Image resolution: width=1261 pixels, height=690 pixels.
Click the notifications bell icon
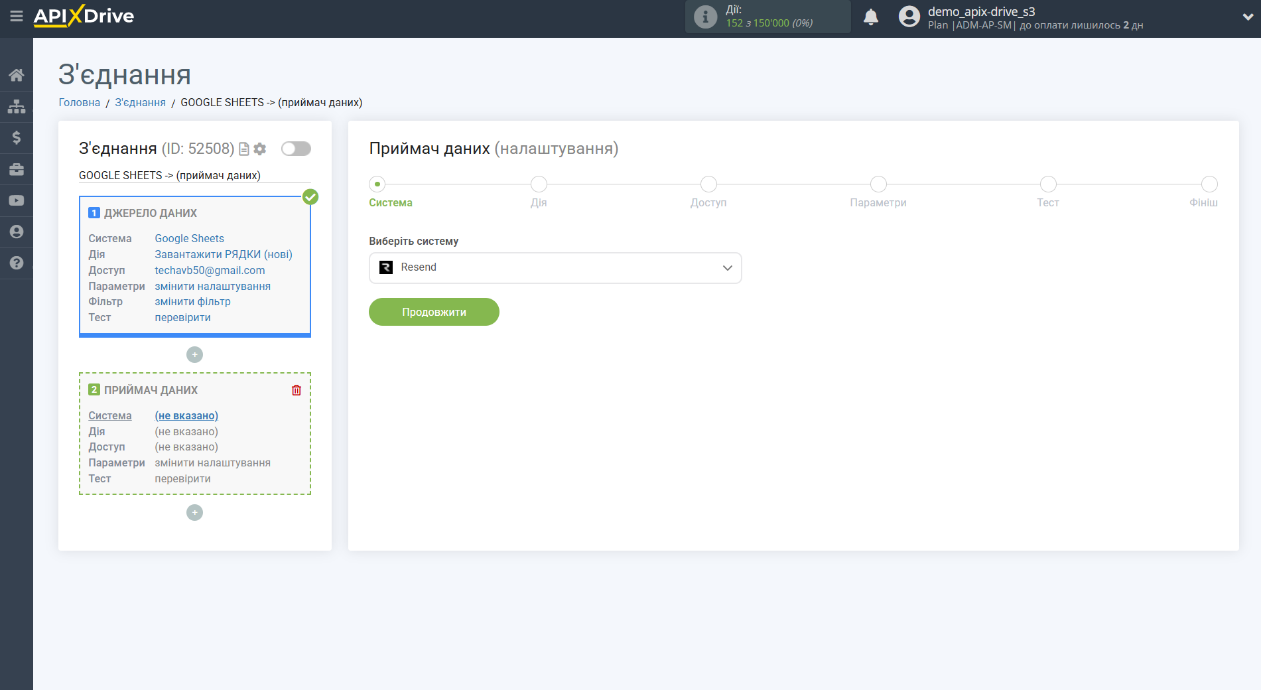[x=870, y=17]
